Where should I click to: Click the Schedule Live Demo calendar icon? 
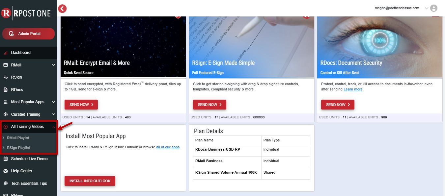[x=6, y=159]
